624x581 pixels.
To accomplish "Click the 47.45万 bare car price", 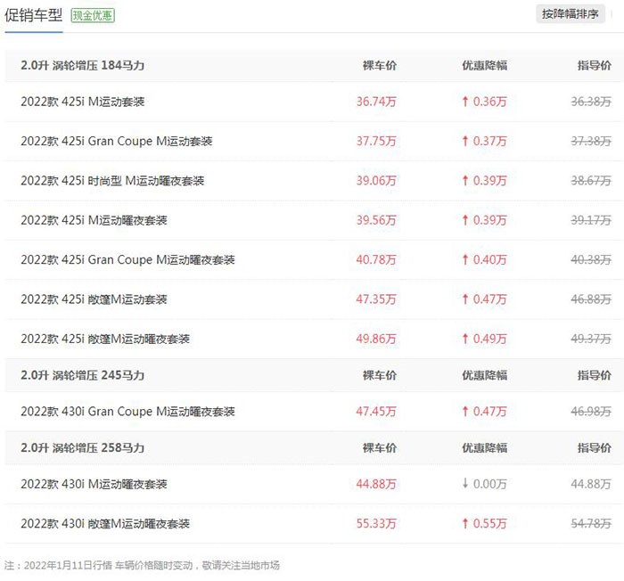I will [x=376, y=411].
